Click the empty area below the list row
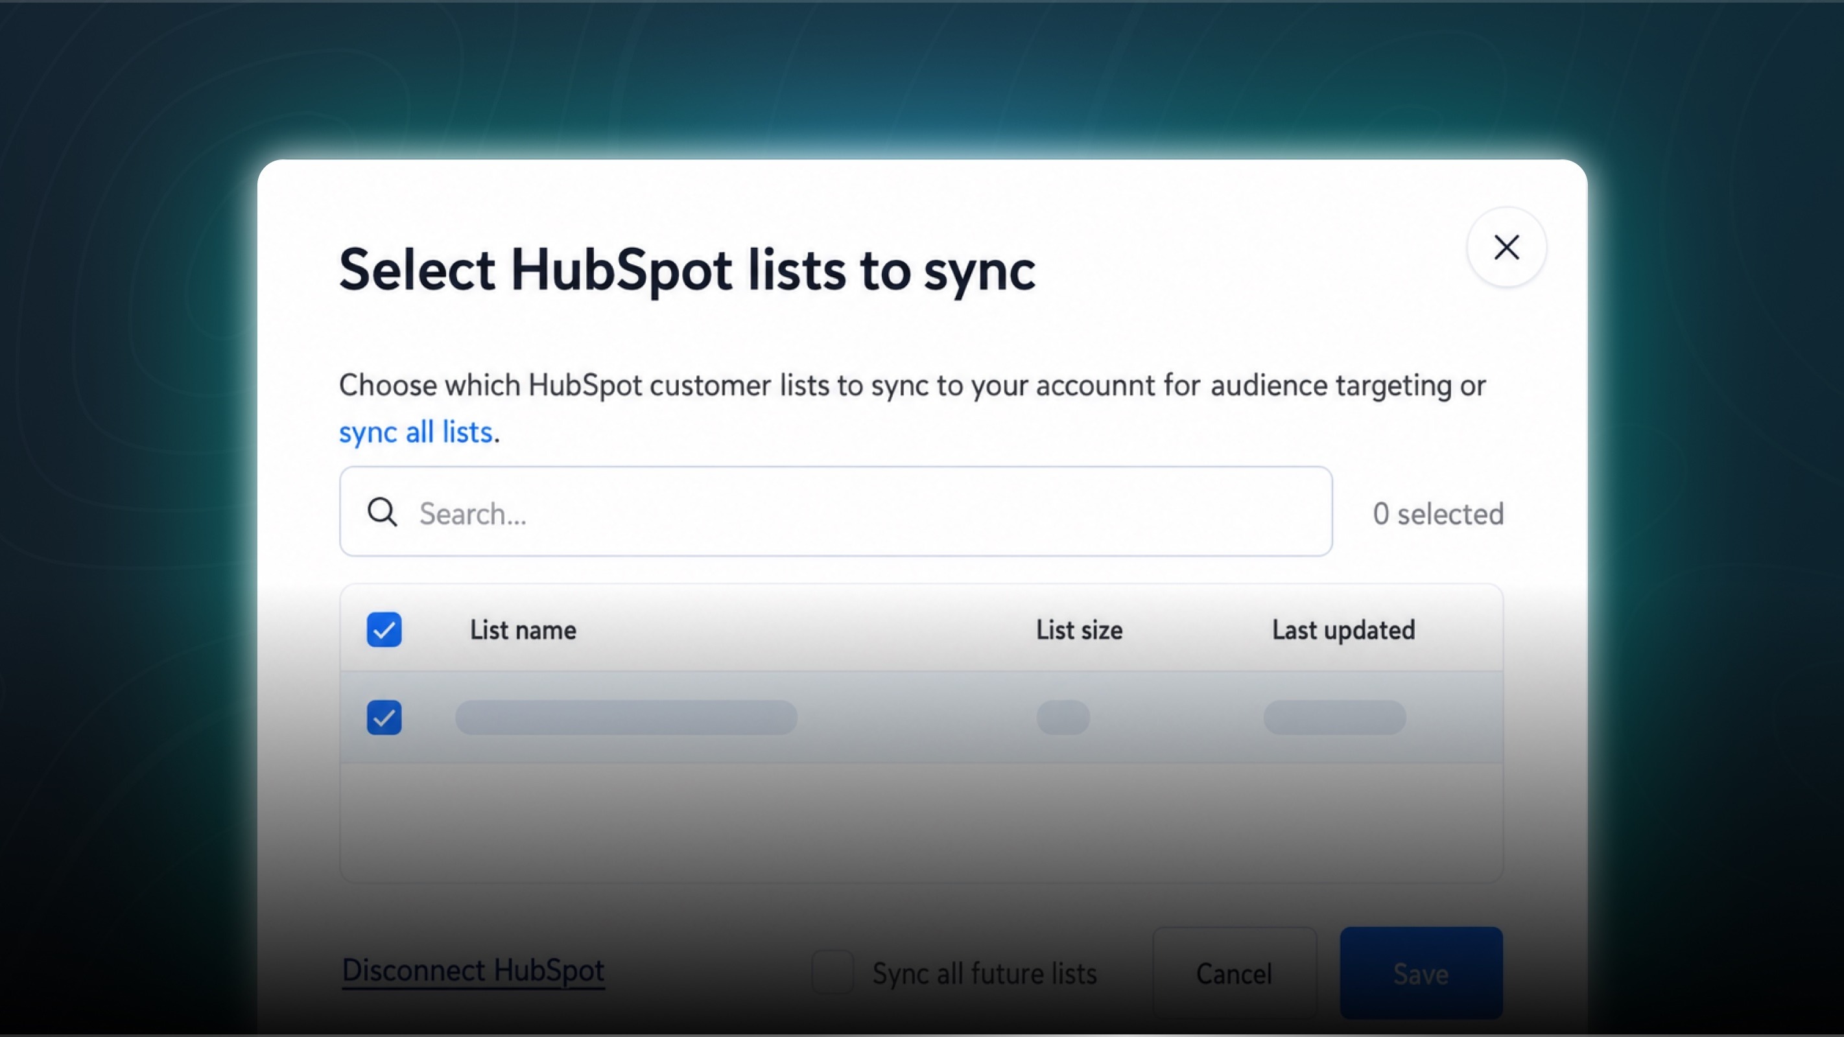The height and width of the screenshot is (1037, 1844). point(921,823)
